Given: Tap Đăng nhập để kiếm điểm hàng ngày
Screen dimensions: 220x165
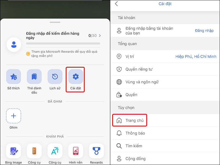Looking at the screenshot, I should click(53, 35).
